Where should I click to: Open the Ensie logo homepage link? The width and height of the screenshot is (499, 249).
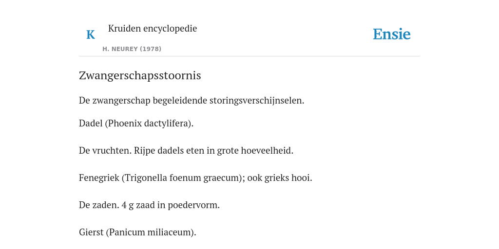[x=392, y=34]
